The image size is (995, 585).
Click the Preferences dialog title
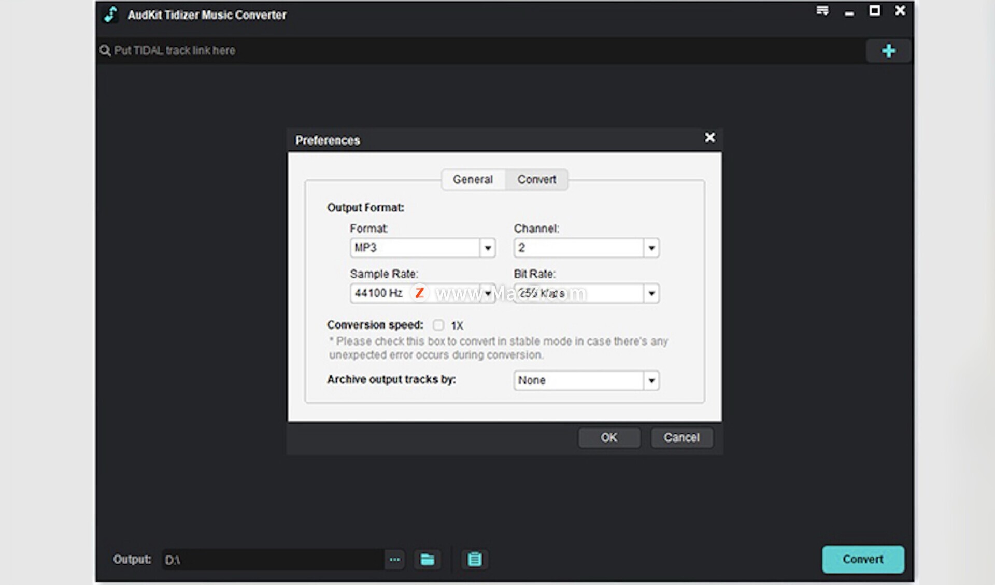click(328, 140)
